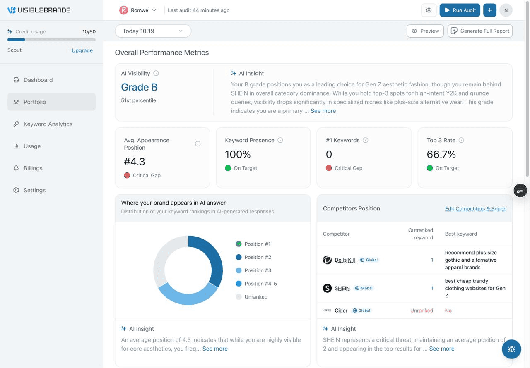Click the Settings gear sidebar icon
530x368 pixels.
[x=16, y=190]
